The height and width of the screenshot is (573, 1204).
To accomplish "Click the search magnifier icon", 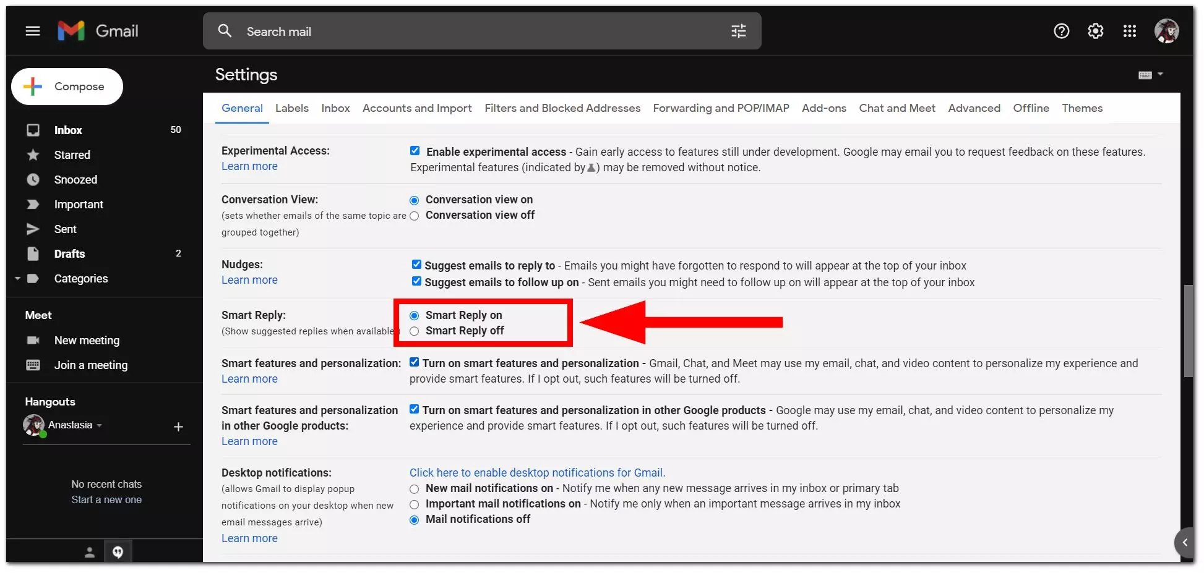I will click(x=225, y=31).
